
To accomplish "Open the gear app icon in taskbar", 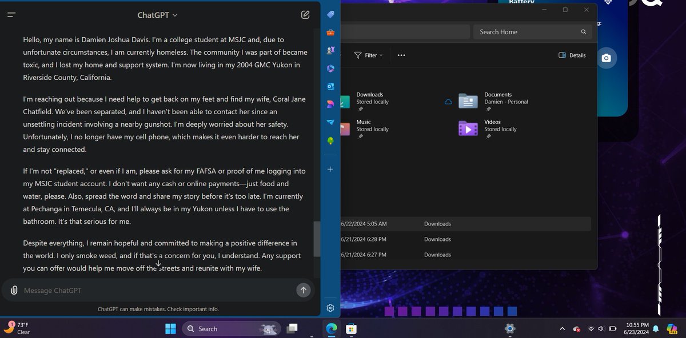I will (510, 328).
